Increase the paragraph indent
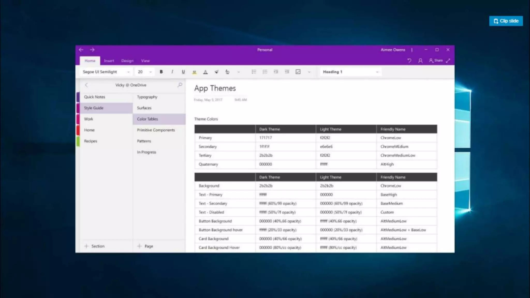The height and width of the screenshot is (298, 530). click(x=287, y=72)
